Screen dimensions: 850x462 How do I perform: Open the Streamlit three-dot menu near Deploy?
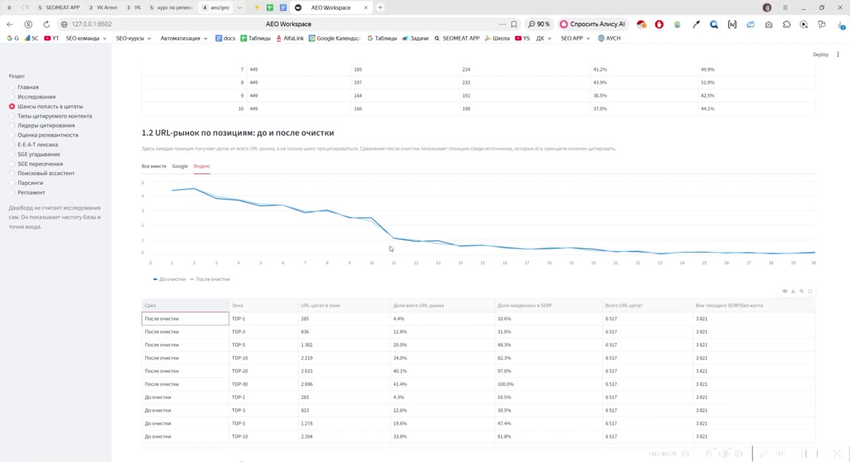(x=838, y=54)
